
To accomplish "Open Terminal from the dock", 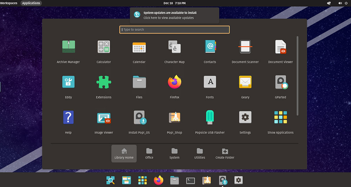I will (191, 180).
